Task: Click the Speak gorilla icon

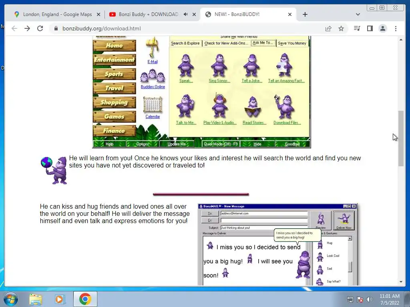Action: (186, 66)
